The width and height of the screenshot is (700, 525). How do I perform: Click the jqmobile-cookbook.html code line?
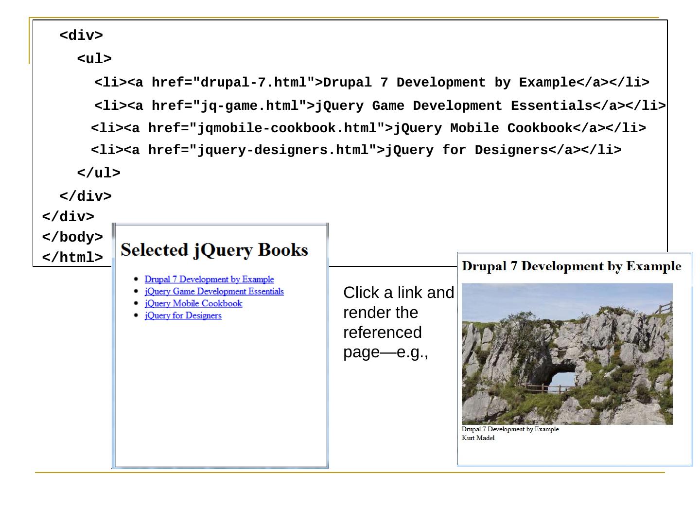tap(368, 128)
